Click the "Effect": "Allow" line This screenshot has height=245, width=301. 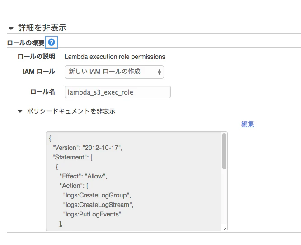click(x=83, y=176)
